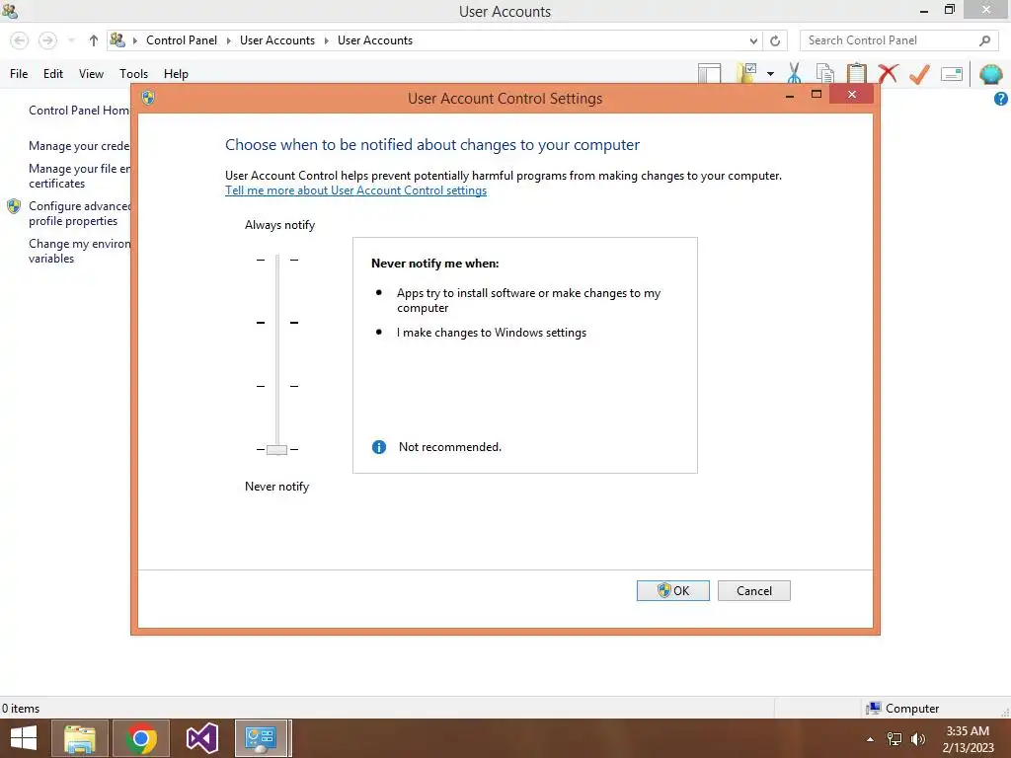This screenshot has height=758, width=1011.
Task: Click shield icon beside Configure advanced profile
Action: 14,206
